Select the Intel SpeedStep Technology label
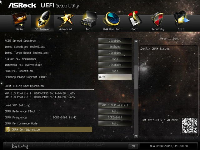Image resolution: width=200 pixels, height=150 pixels. [x=25, y=47]
